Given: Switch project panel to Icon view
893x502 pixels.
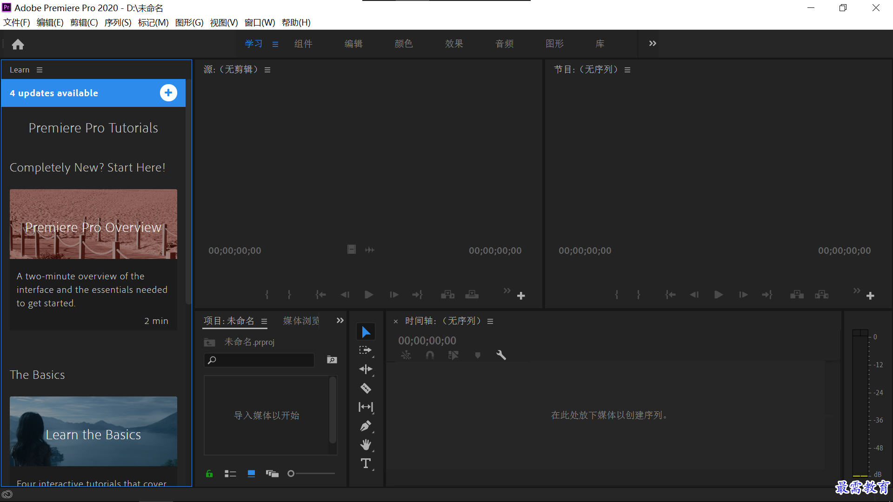Looking at the screenshot, I should click(x=251, y=474).
